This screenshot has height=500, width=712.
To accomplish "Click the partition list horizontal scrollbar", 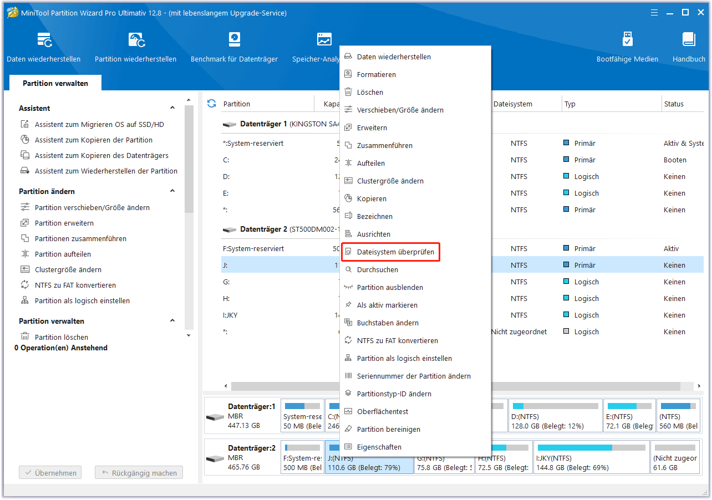I will tap(456, 386).
